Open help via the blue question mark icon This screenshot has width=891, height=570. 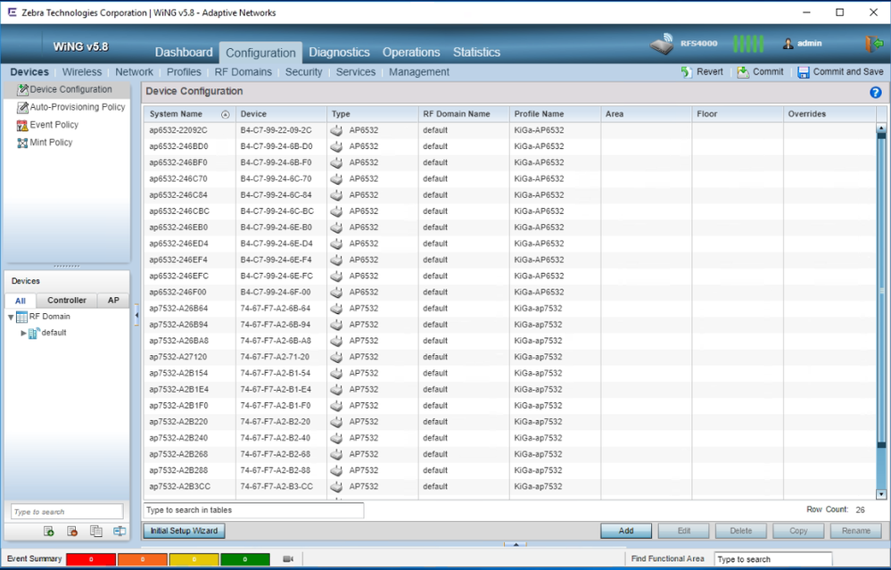pos(875,92)
